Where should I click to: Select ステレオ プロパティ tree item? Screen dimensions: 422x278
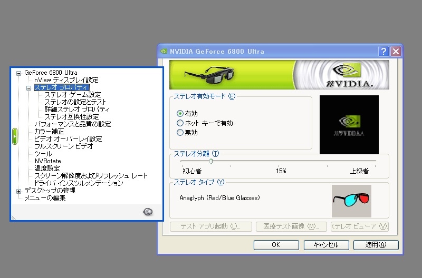point(62,87)
